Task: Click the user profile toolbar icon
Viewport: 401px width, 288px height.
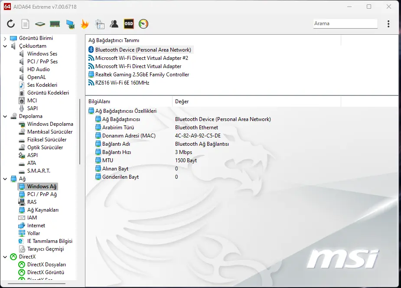Action: [114, 24]
